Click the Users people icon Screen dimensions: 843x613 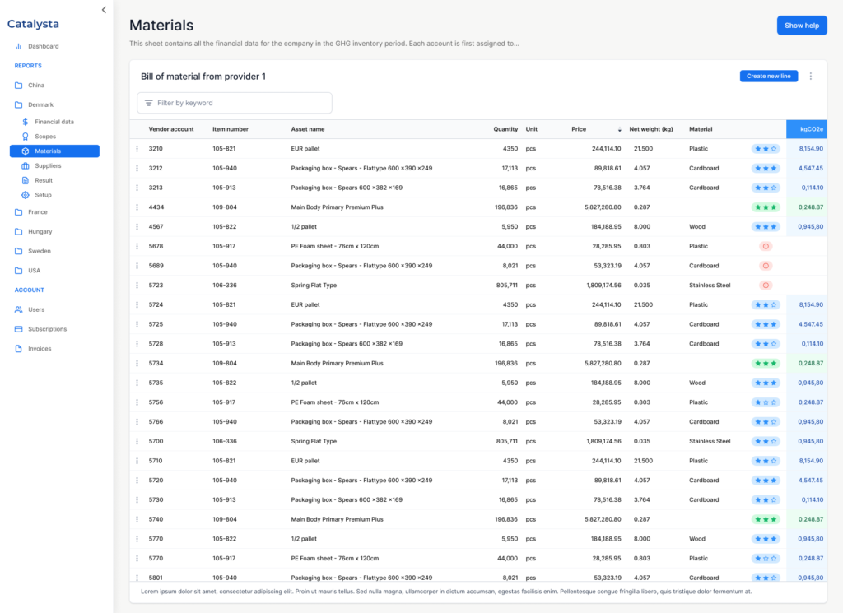(19, 309)
